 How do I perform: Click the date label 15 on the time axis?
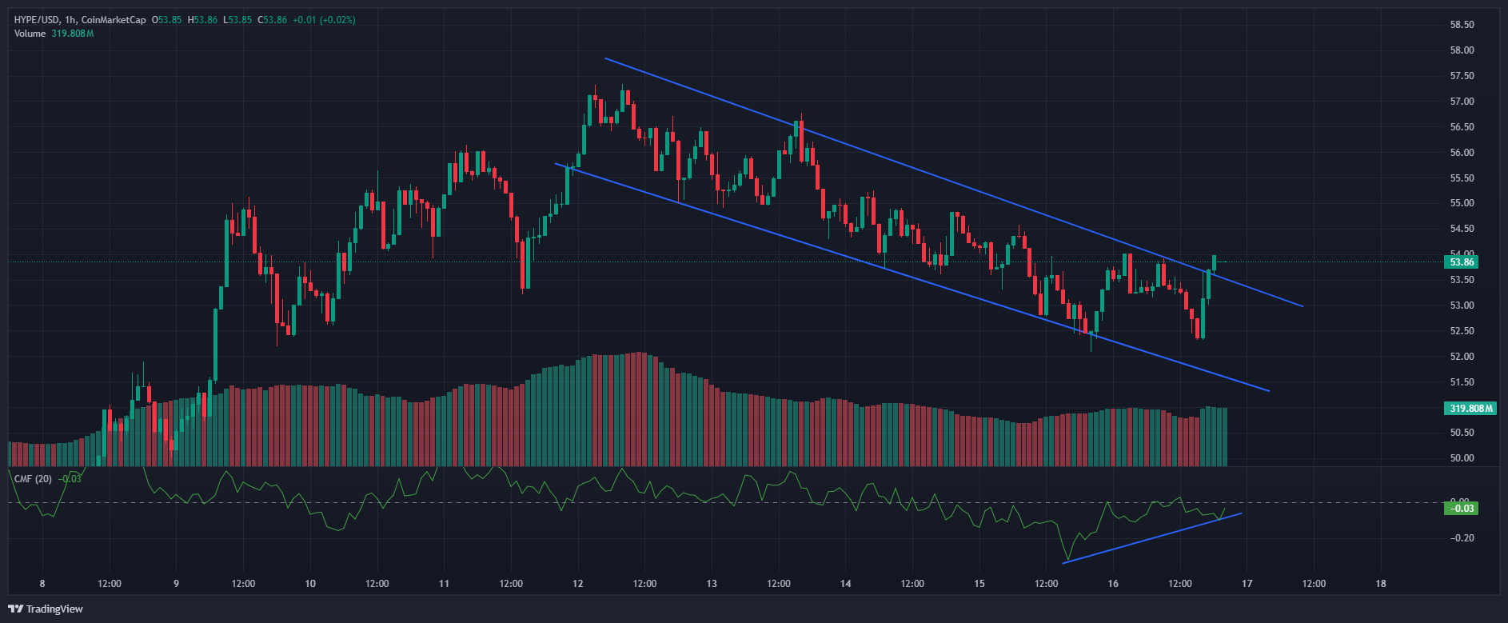pyautogui.click(x=979, y=584)
